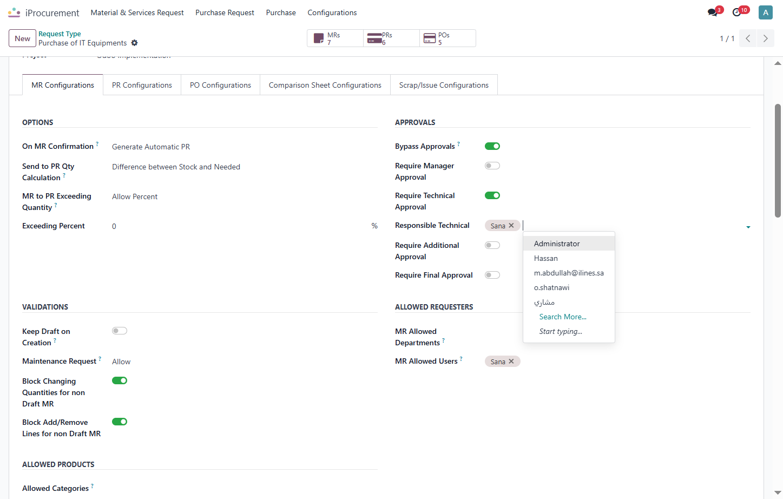The width and height of the screenshot is (783, 499).
Task: Open the Purchase Request menu
Action: point(225,12)
